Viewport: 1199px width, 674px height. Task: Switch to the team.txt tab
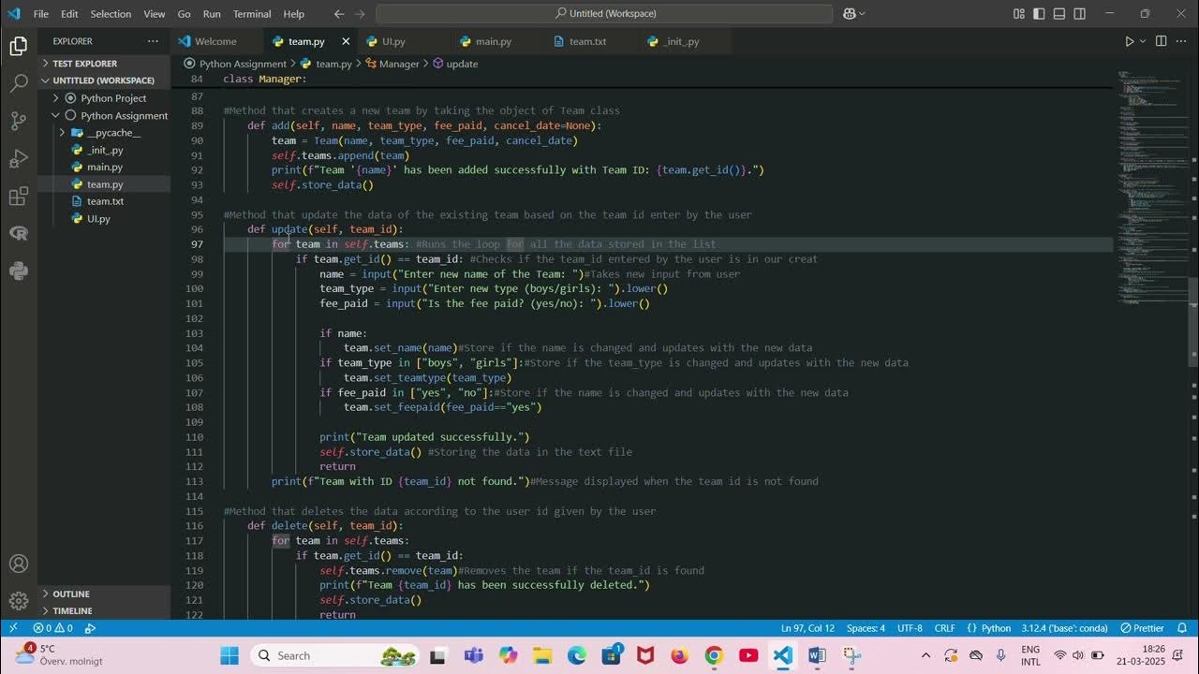click(x=587, y=41)
